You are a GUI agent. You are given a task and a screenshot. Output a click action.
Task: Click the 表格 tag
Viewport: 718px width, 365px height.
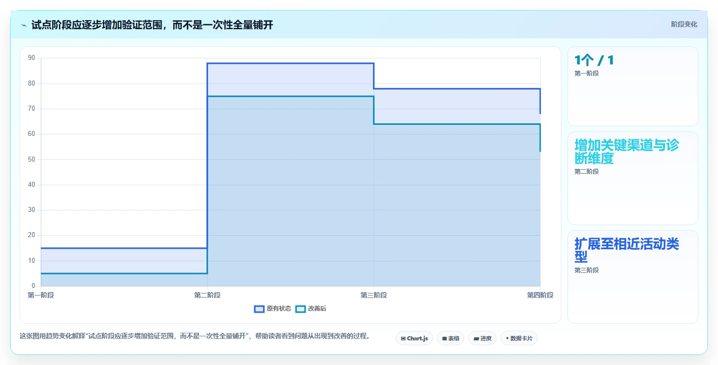(x=451, y=338)
